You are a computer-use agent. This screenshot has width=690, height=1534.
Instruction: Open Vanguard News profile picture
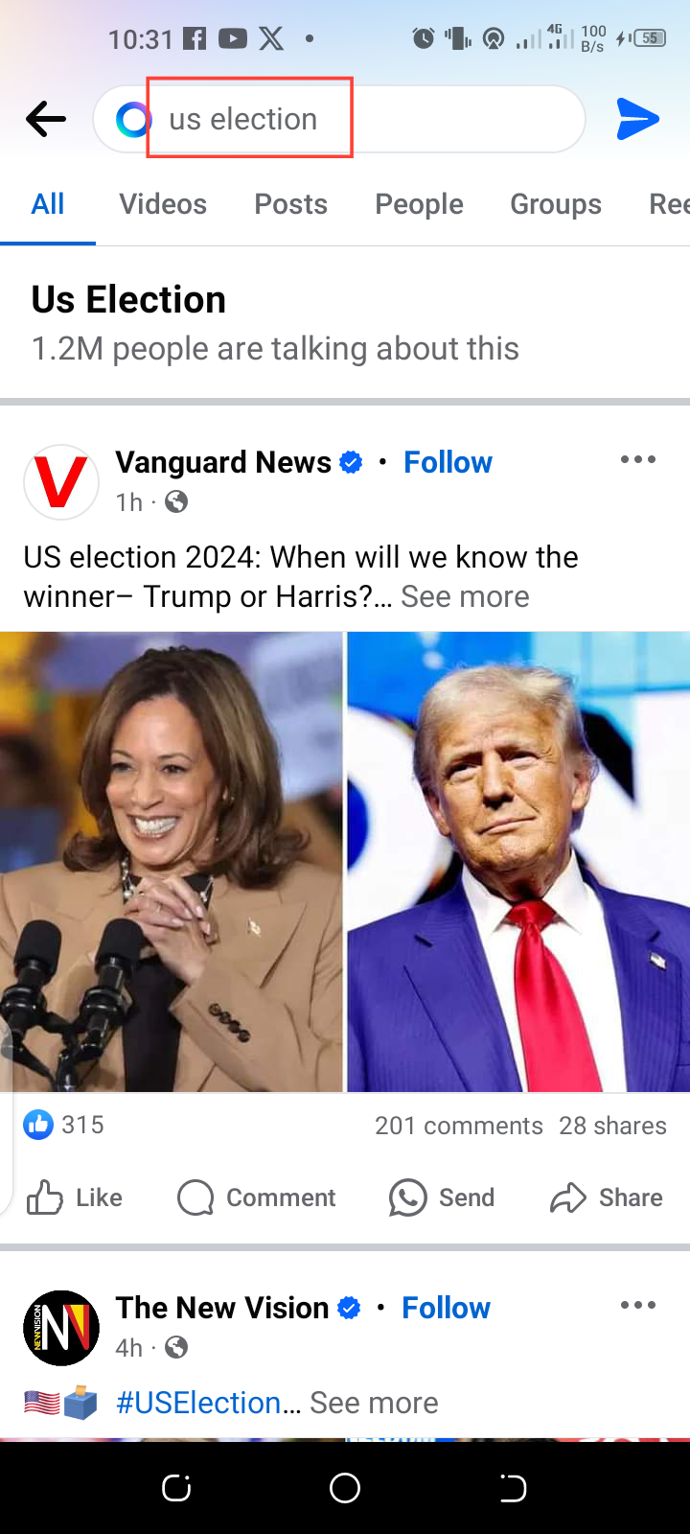tap(61, 482)
